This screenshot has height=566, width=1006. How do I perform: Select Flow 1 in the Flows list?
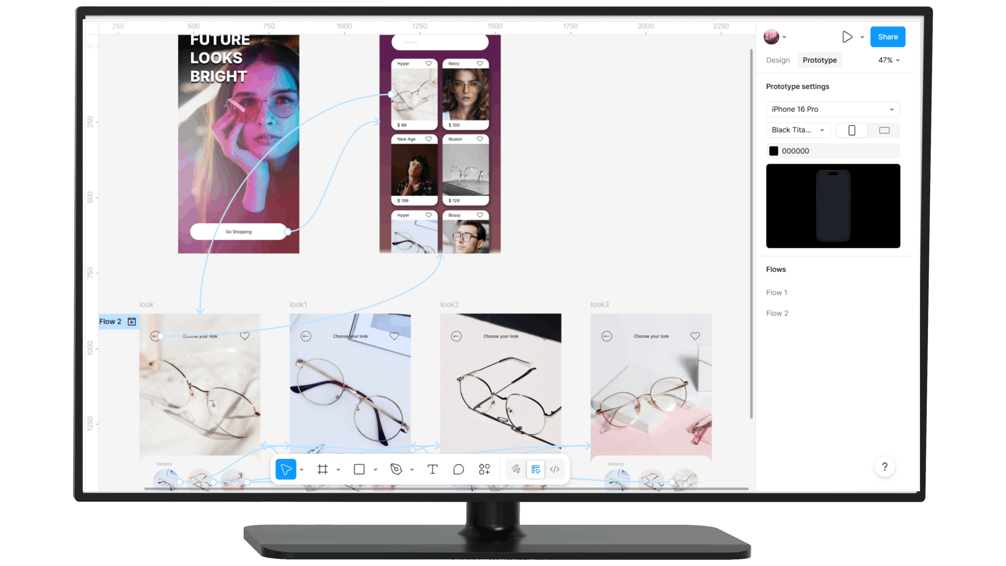point(777,292)
